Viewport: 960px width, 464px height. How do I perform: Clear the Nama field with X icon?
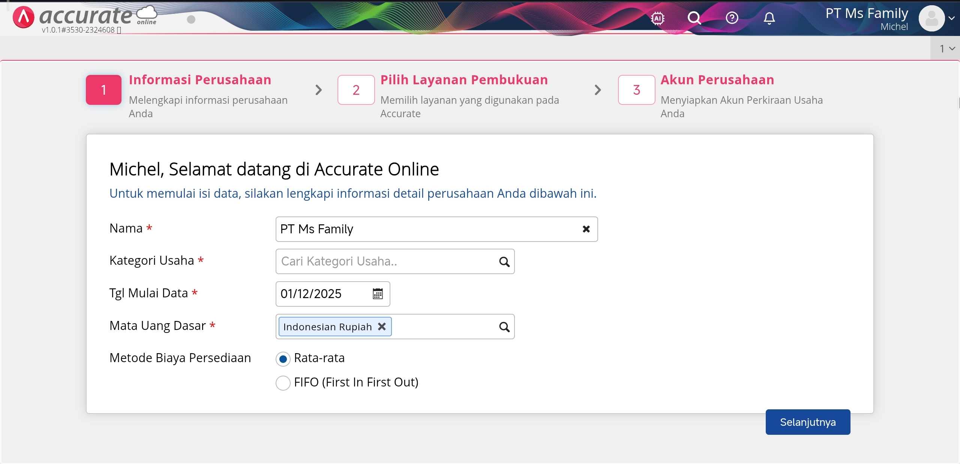(586, 229)
